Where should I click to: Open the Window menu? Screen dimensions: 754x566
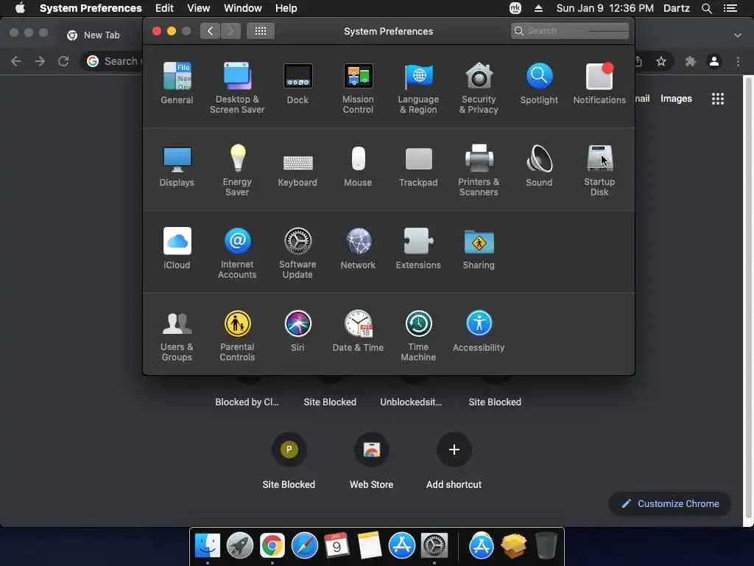tap(243, 8)
